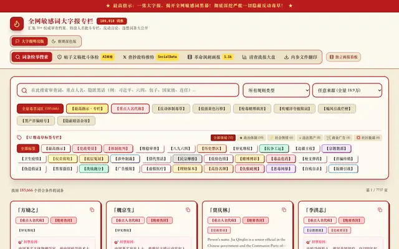Select the 【低级黄色污秽】 category
Image resolution: width=399 pixels, height=249 pixels.
[211, 109]
